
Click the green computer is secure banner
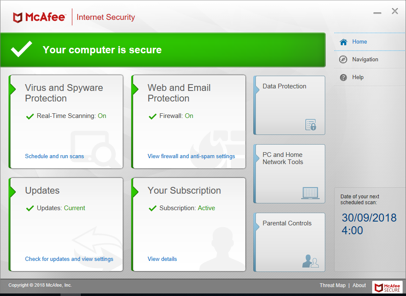point(162,50)
